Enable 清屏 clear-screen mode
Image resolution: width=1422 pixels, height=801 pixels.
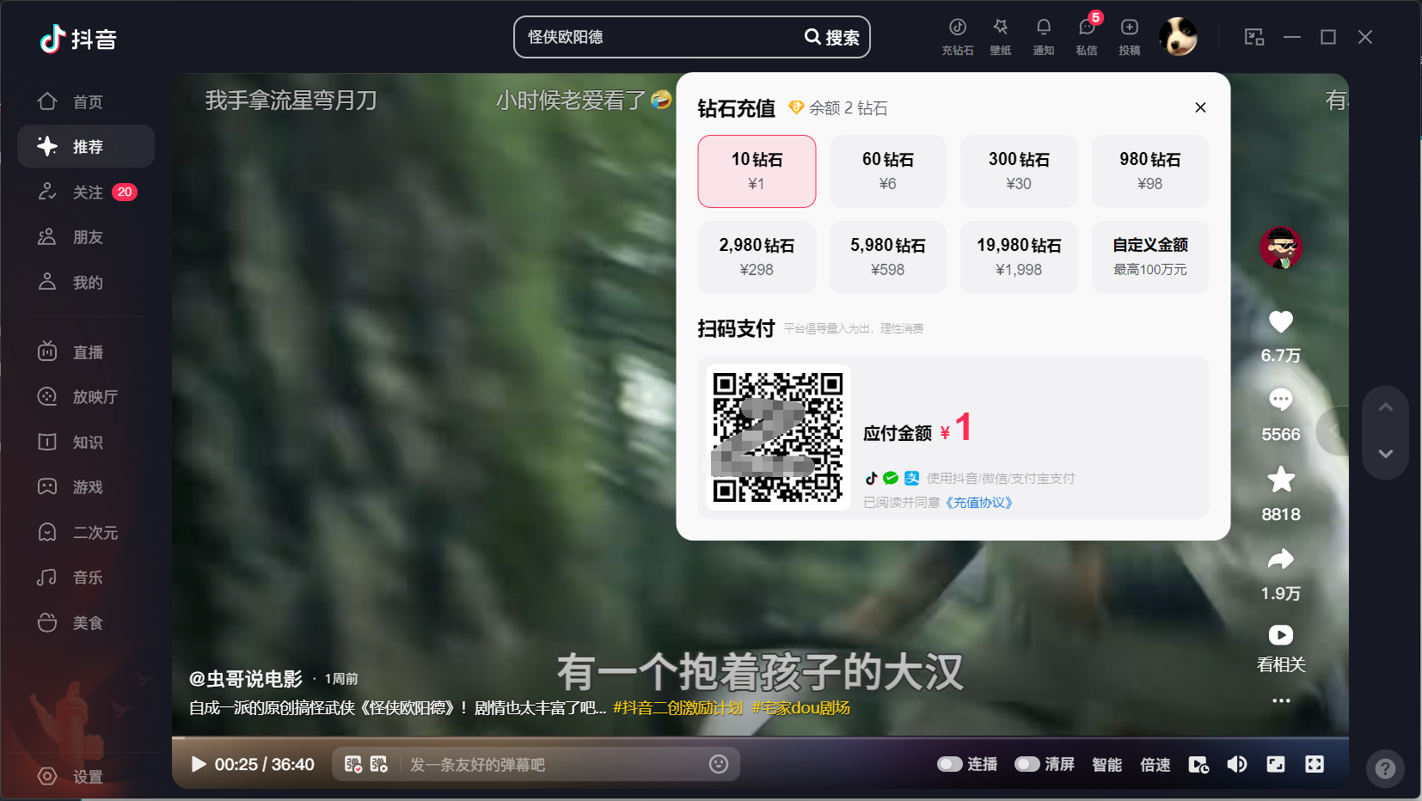pyautogui.click(x=1028, y=763)
